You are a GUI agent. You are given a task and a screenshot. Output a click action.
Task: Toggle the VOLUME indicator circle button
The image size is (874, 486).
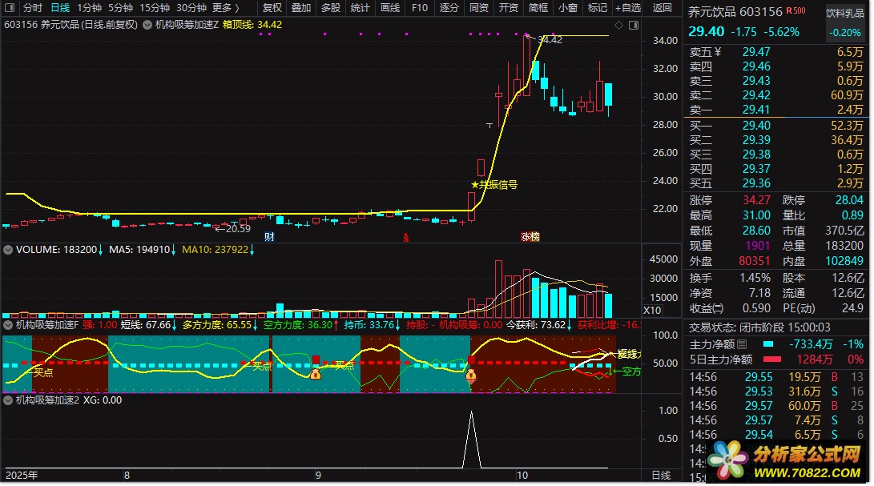(x=8, y=250)
